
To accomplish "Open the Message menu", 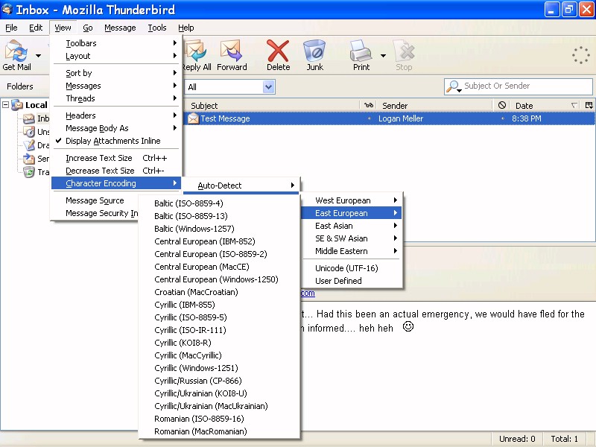I will 120,28.
